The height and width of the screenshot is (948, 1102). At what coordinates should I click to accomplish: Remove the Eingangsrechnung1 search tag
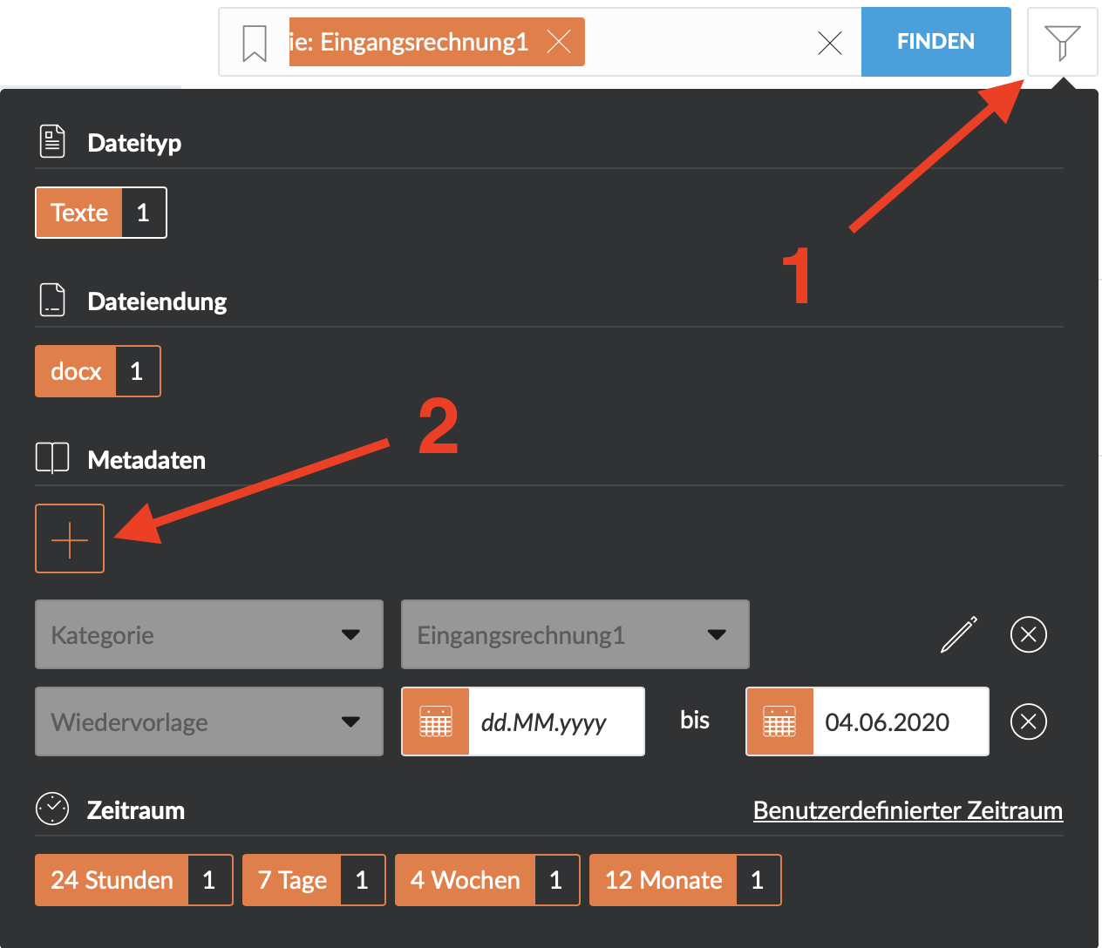[x=558, y=42]
